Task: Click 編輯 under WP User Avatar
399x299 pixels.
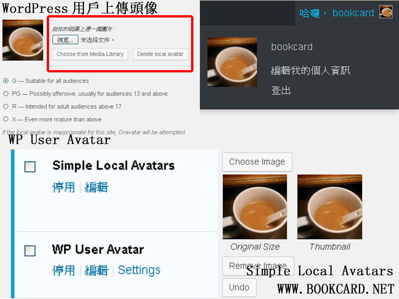Action: coord(95,269)
